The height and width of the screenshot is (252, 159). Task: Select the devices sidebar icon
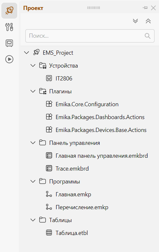click(9, 43)
